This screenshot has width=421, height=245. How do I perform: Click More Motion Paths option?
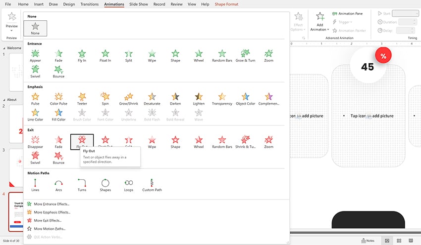click(50, 229)
